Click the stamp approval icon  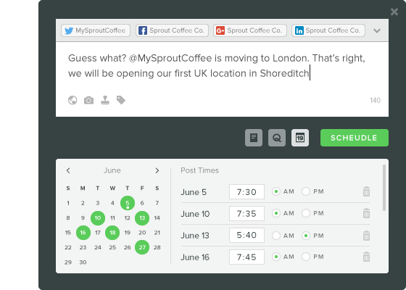pos(105,100)
